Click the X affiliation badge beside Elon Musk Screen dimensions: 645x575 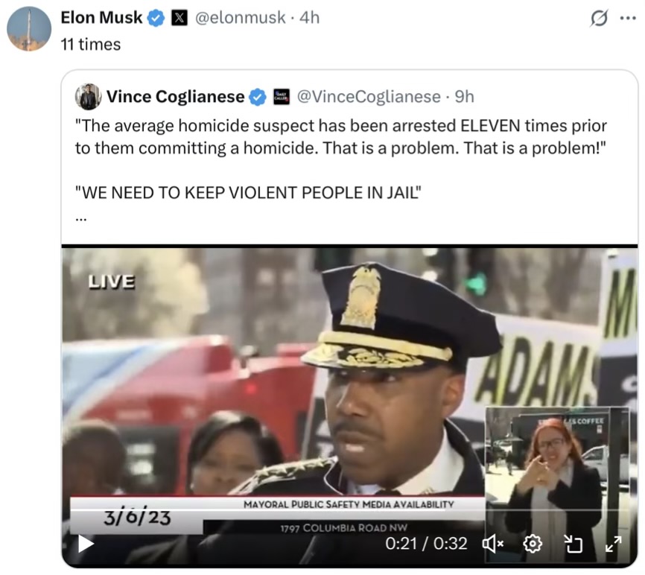pos(179,18)
